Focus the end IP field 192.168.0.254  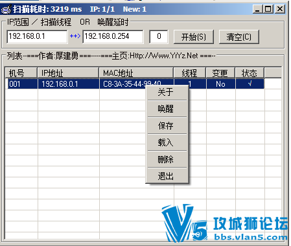point(113,36)
